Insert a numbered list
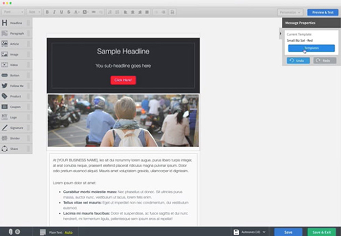Screen dimensions: 341x236 click(x=110, y=12)
